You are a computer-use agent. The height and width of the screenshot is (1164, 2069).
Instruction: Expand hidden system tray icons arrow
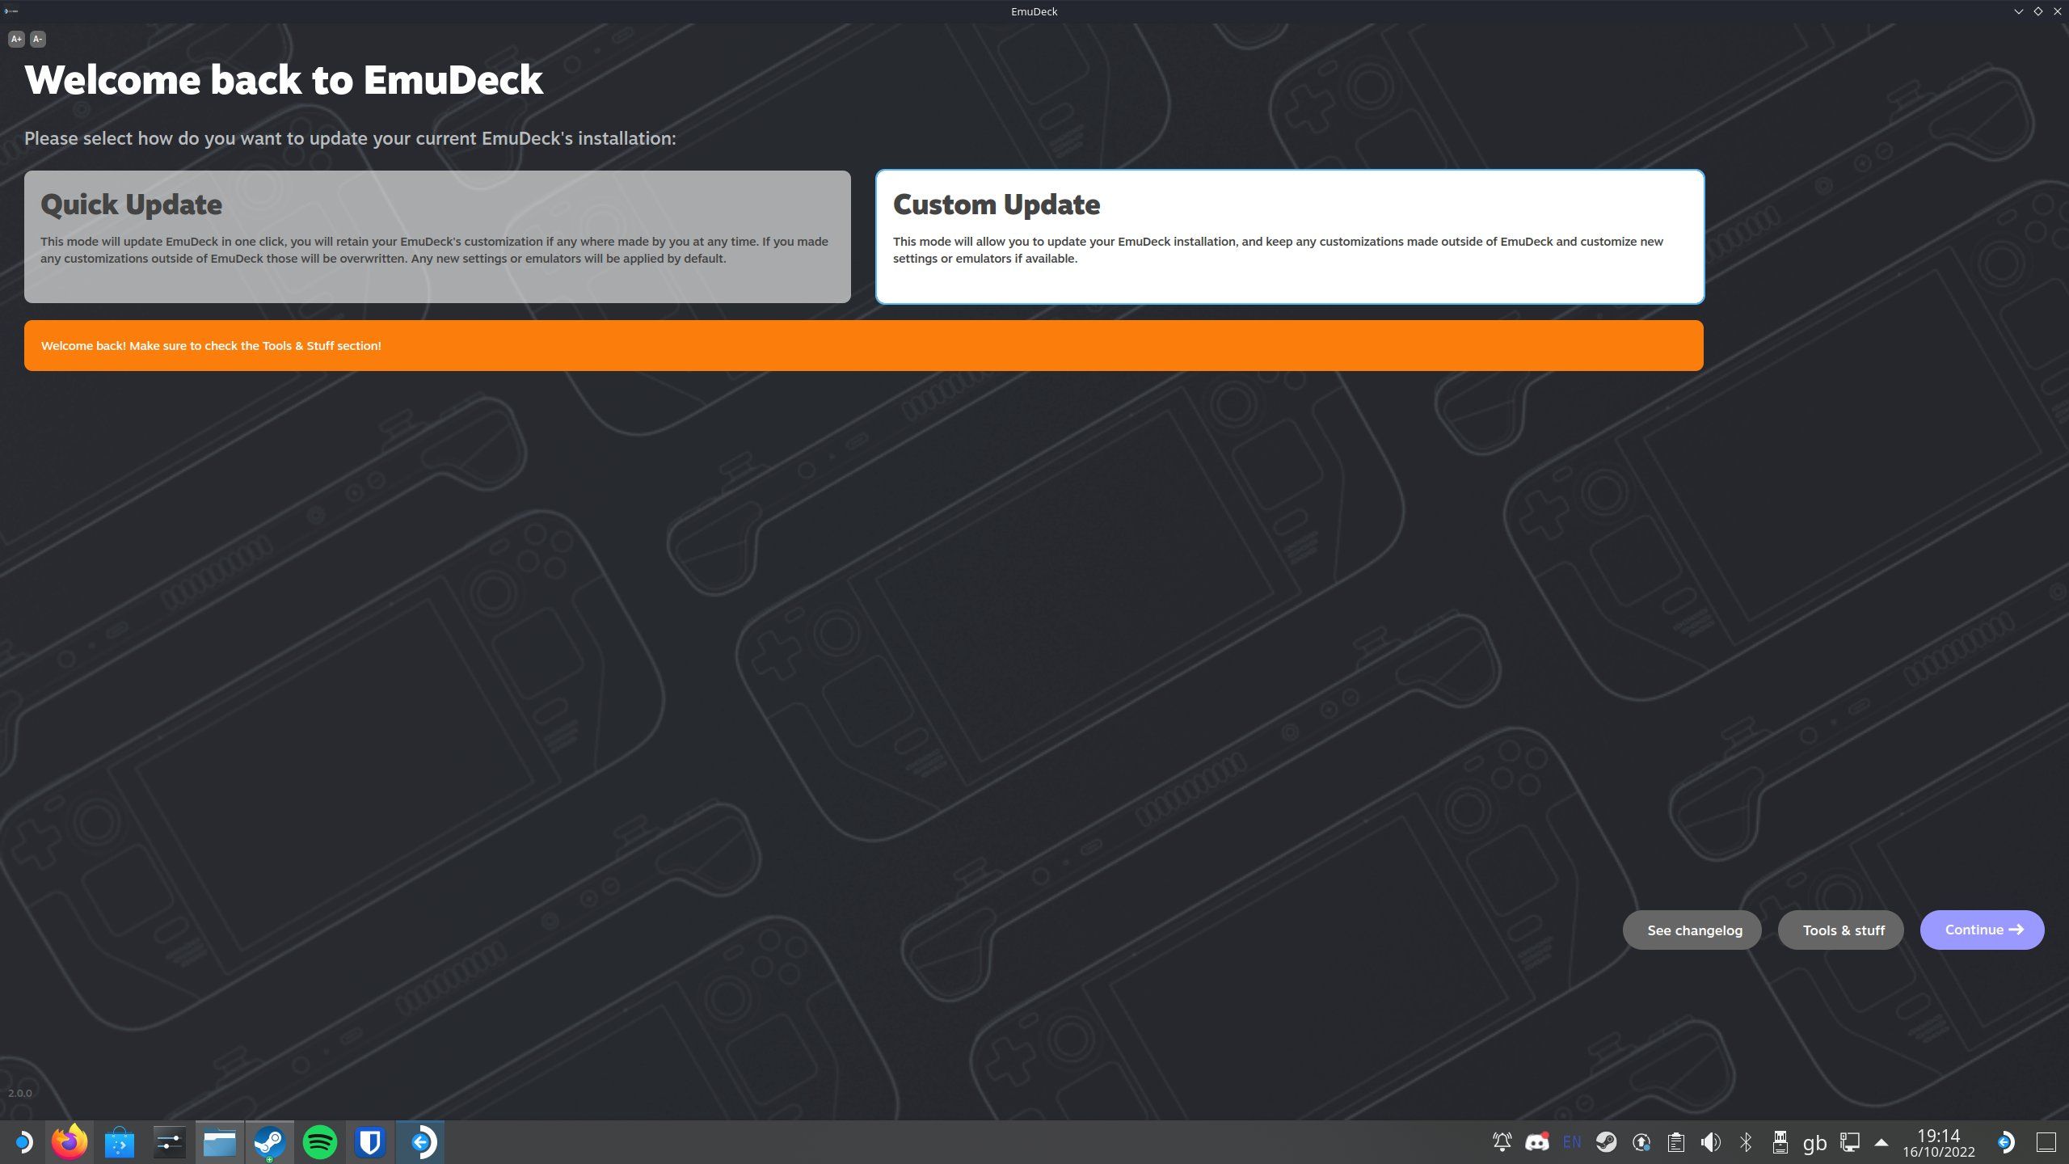1881,1142
